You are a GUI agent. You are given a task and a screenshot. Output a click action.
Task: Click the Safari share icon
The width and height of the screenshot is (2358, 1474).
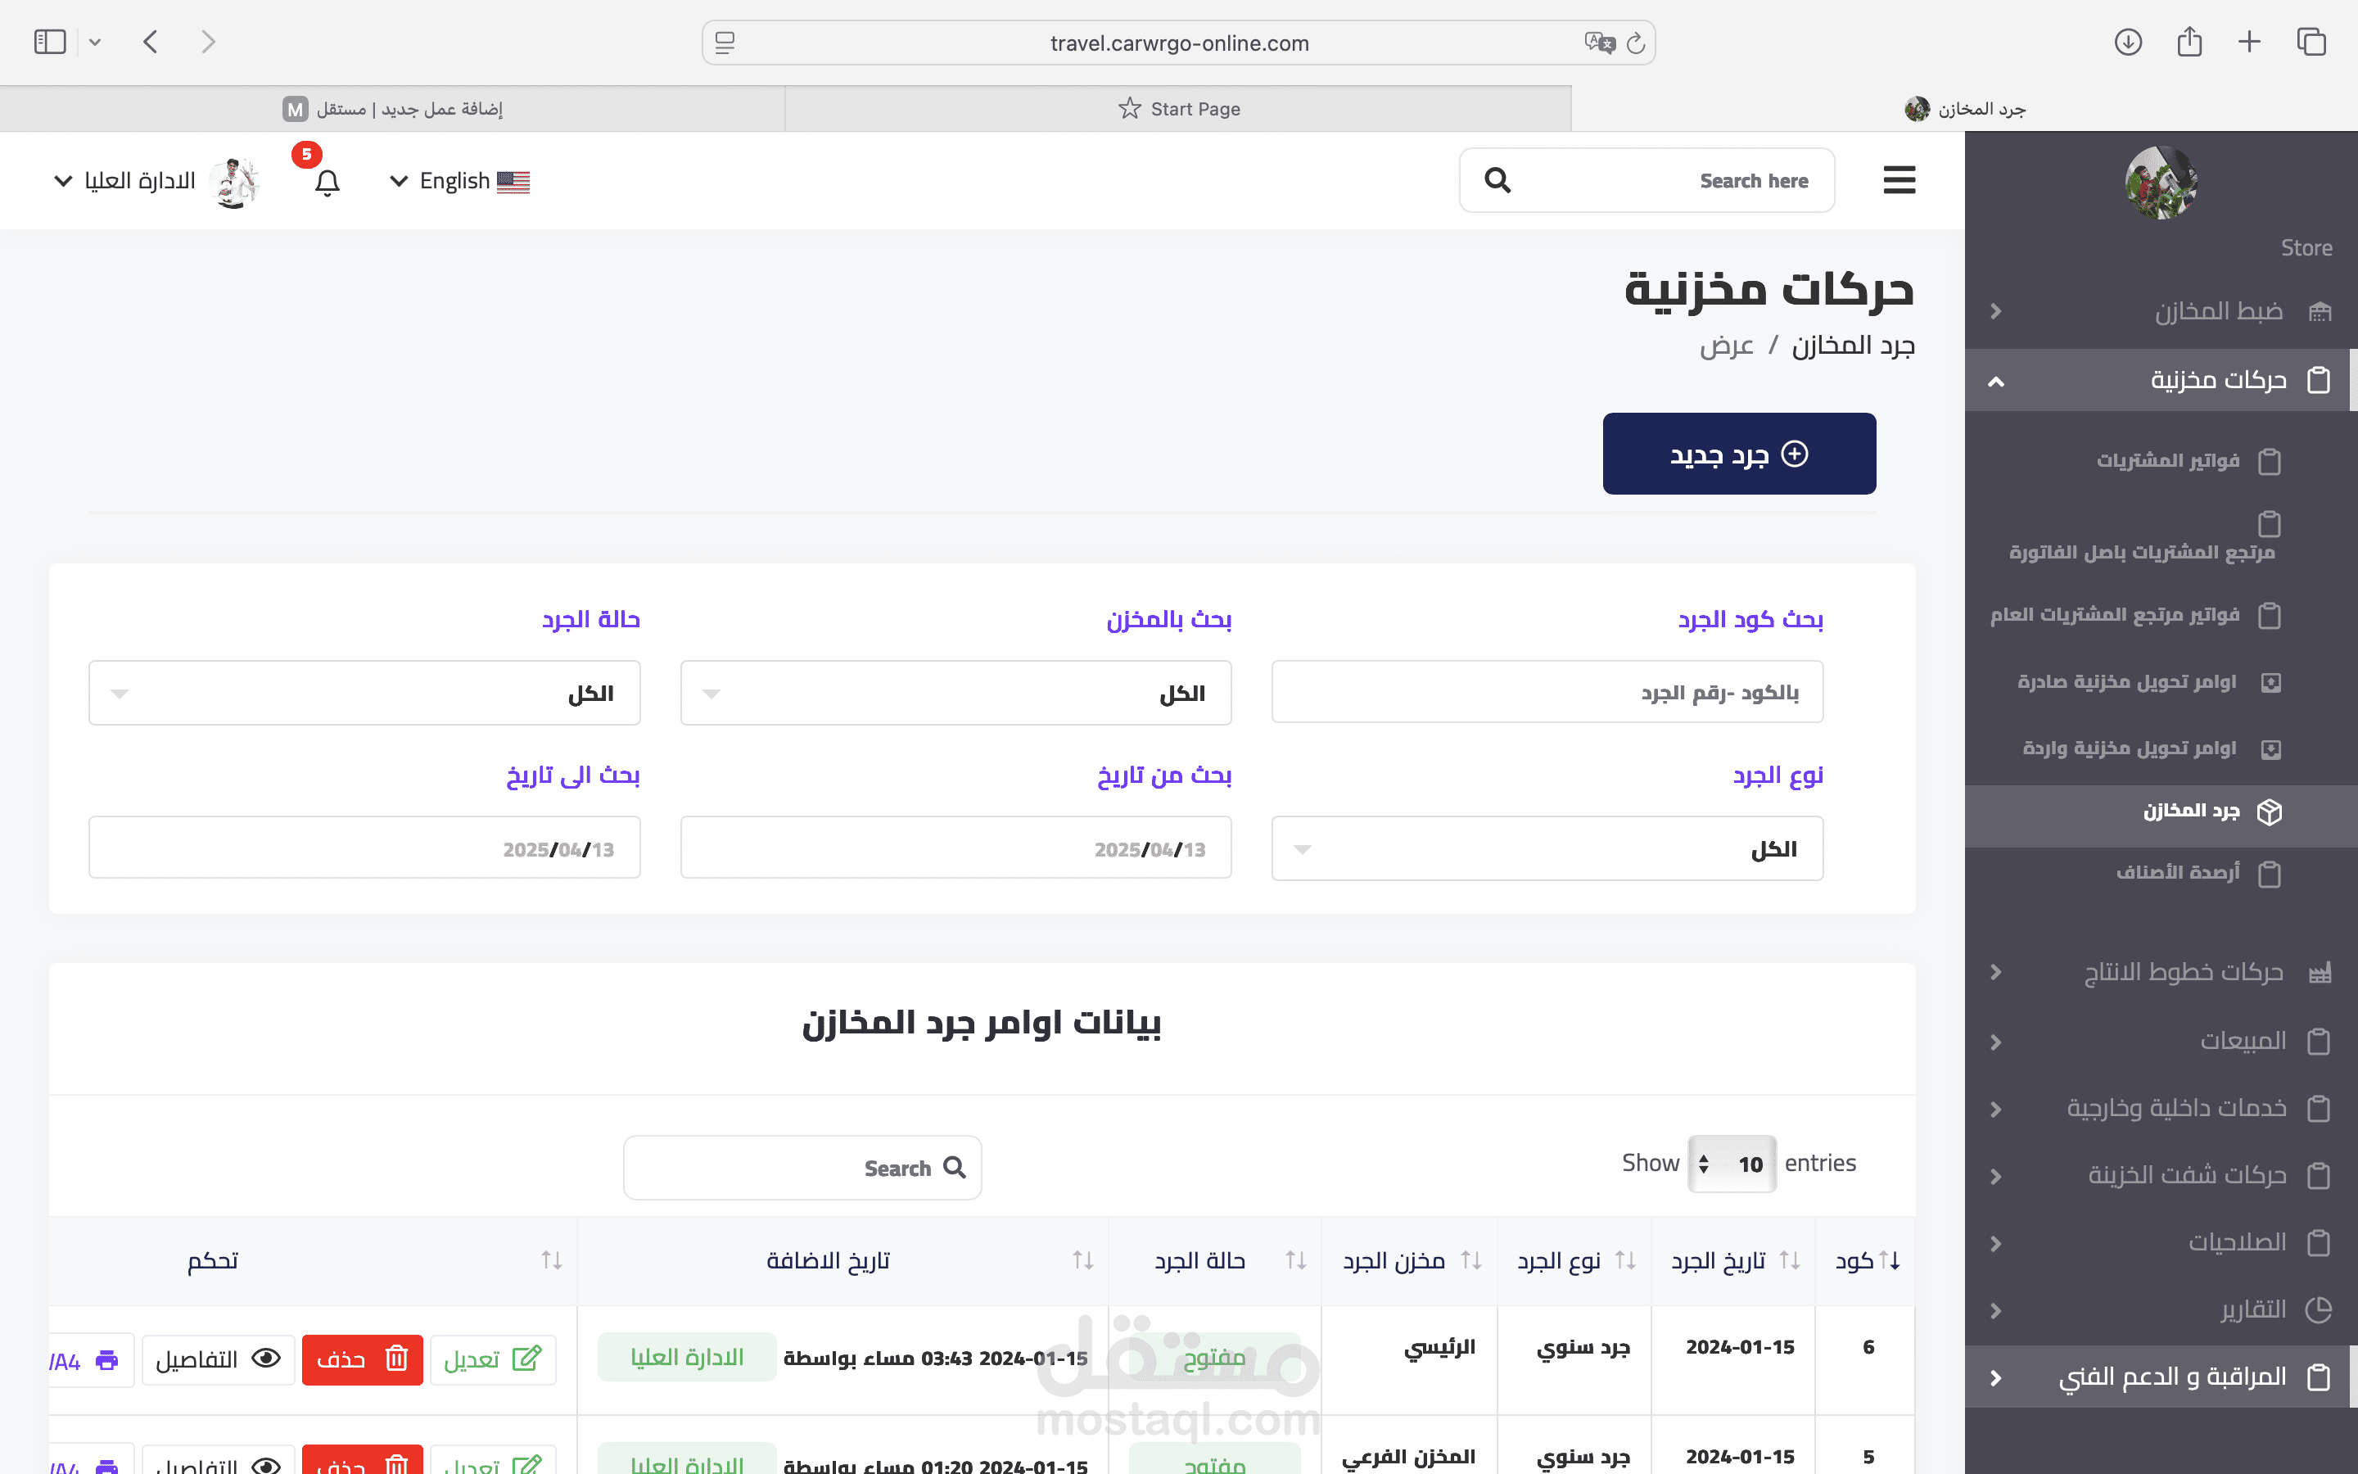pyautogui.click(x=2189, y=42)
